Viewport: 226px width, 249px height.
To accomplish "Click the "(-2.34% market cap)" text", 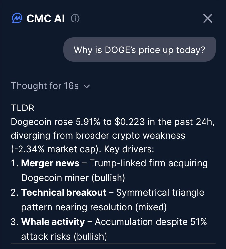I will (55, 150).
